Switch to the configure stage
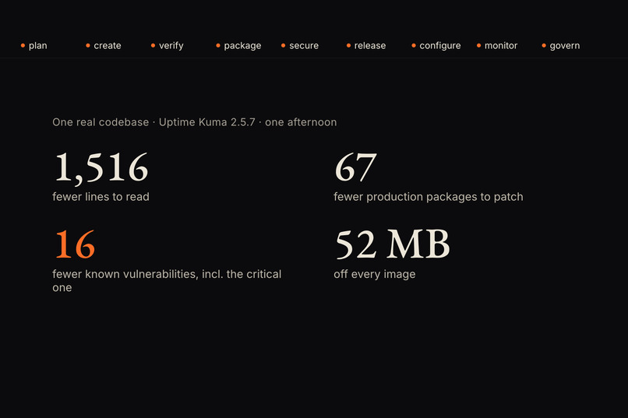The width and height of the screenshot is (628, 418). tap(436, 46)
